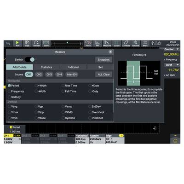Screen dimensions: 184x184
Task: Click the Run play icon
Action: click(17, 44)
